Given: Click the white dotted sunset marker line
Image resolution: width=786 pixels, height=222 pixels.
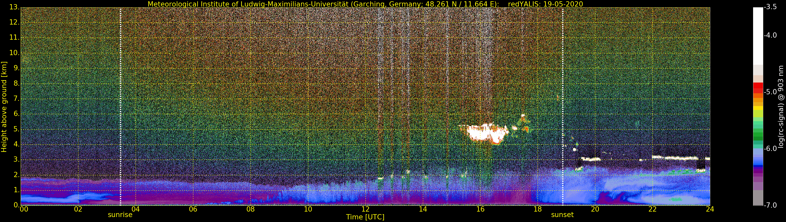Looking at the screenshot, I should pyautogui.click(x=563, y=106).
